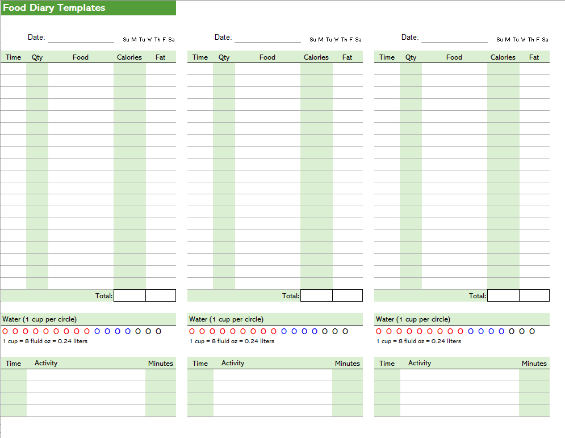Click the Fat header in third food table
The width and height of the screenshot is (565, 438).
[534, 57]
